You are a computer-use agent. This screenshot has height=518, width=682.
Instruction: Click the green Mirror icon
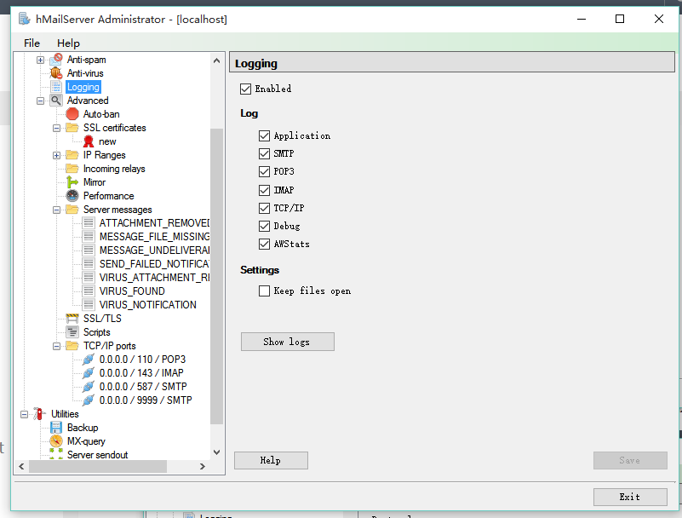tap(72, 182)
